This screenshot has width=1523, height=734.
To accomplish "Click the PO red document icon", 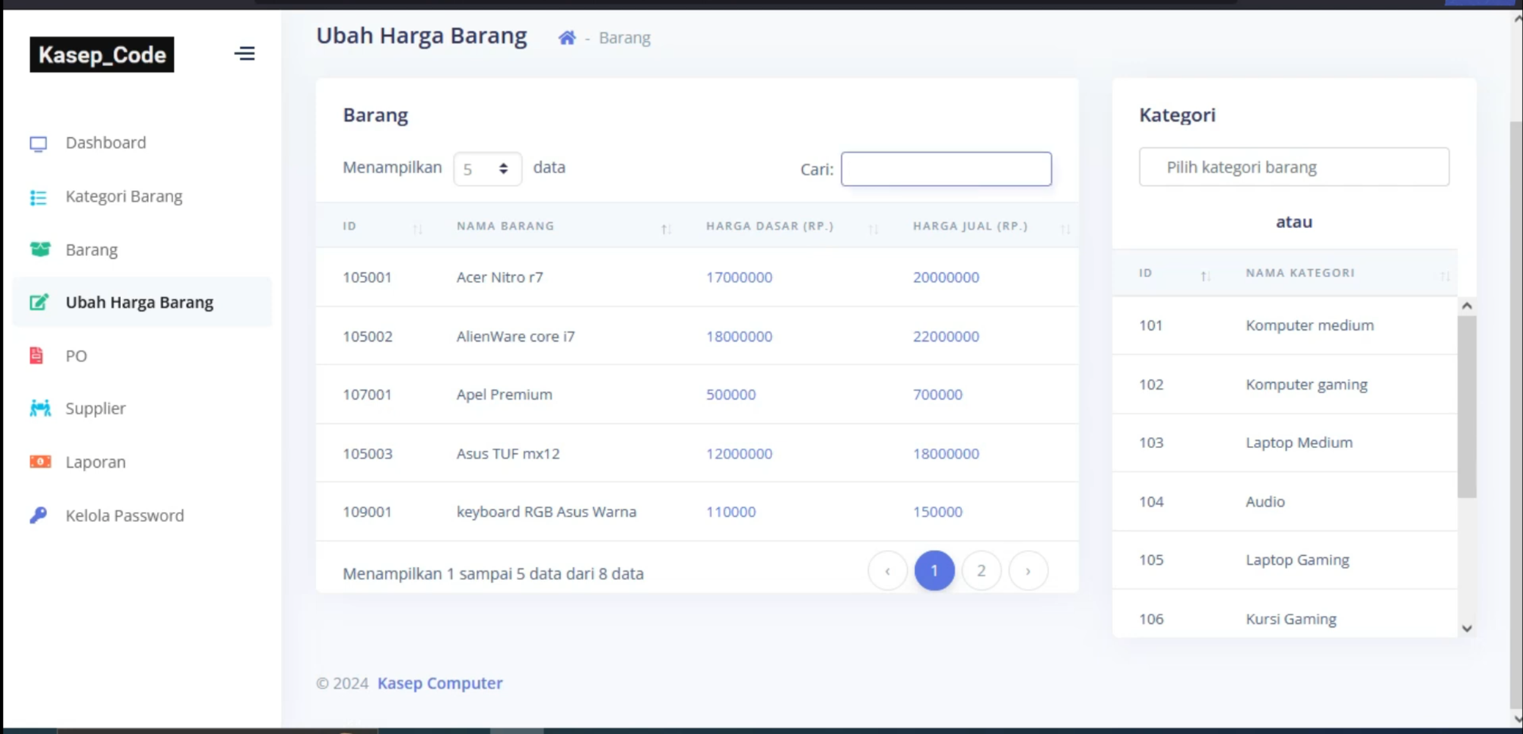I will 36,356.
